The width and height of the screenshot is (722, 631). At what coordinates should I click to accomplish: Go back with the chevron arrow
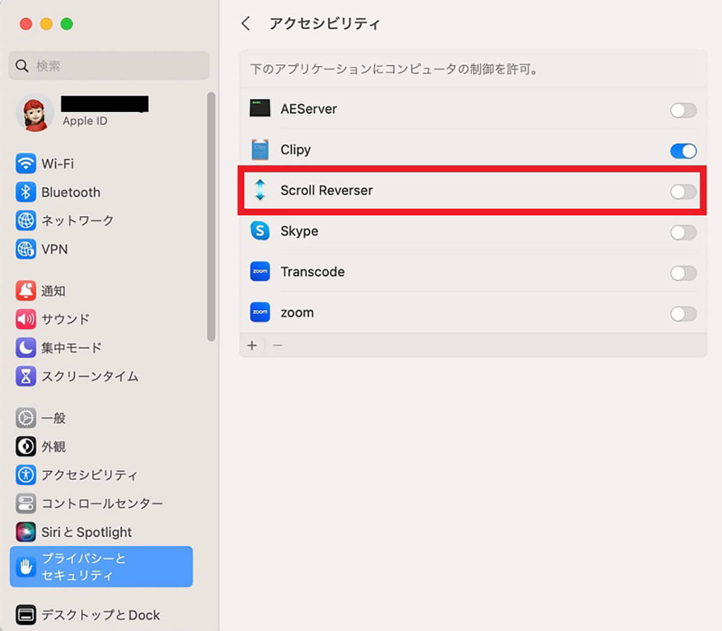tap(245, 23)
